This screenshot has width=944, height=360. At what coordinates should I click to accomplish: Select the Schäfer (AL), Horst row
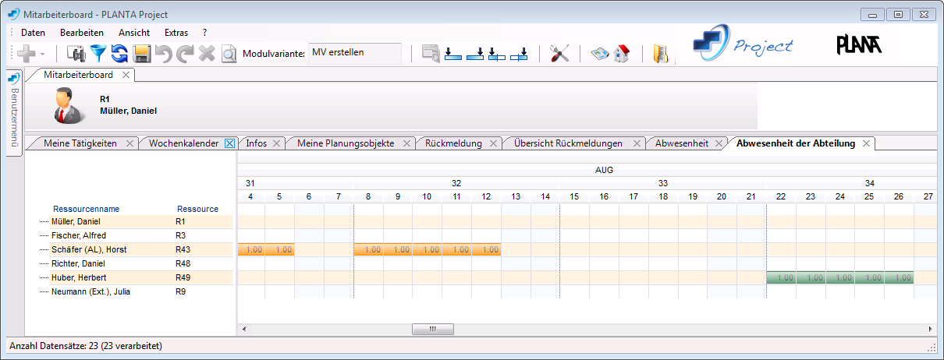pyautogui.click(x=89, y=249)
